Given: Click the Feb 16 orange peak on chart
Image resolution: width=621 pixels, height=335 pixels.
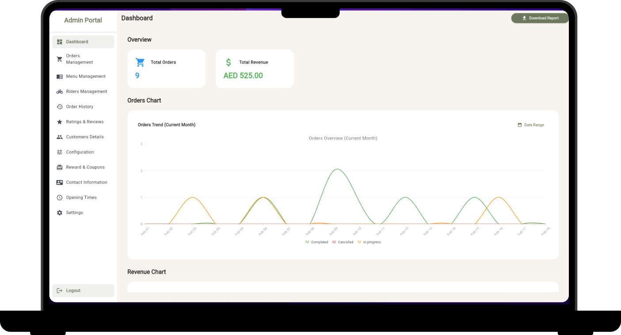Looking at the screenshot, I should coord(499,197).
